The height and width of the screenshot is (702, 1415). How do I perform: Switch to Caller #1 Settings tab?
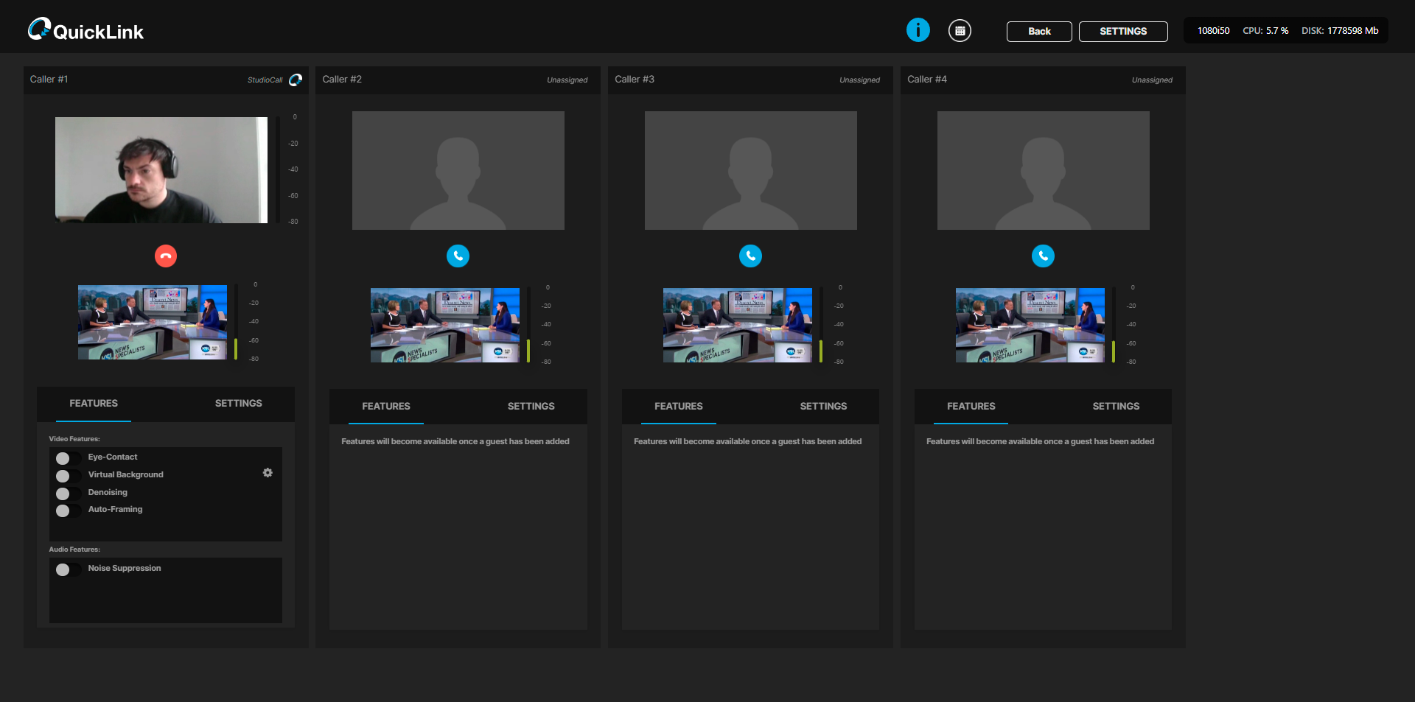tap(238, 404)
